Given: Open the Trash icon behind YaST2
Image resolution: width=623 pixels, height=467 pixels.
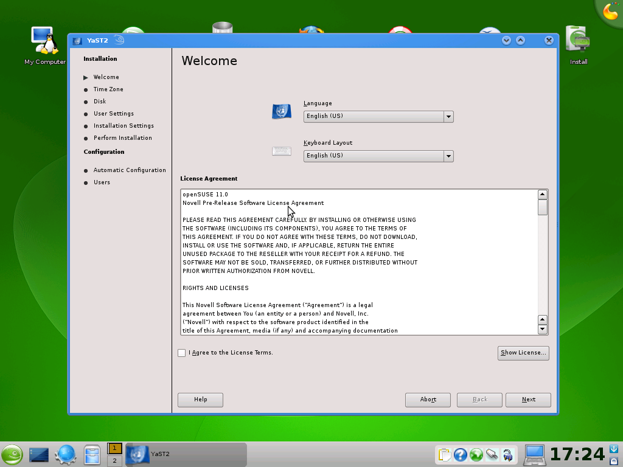Looking at the screenshot, I should pyautogui.click(x=222, y=27).
